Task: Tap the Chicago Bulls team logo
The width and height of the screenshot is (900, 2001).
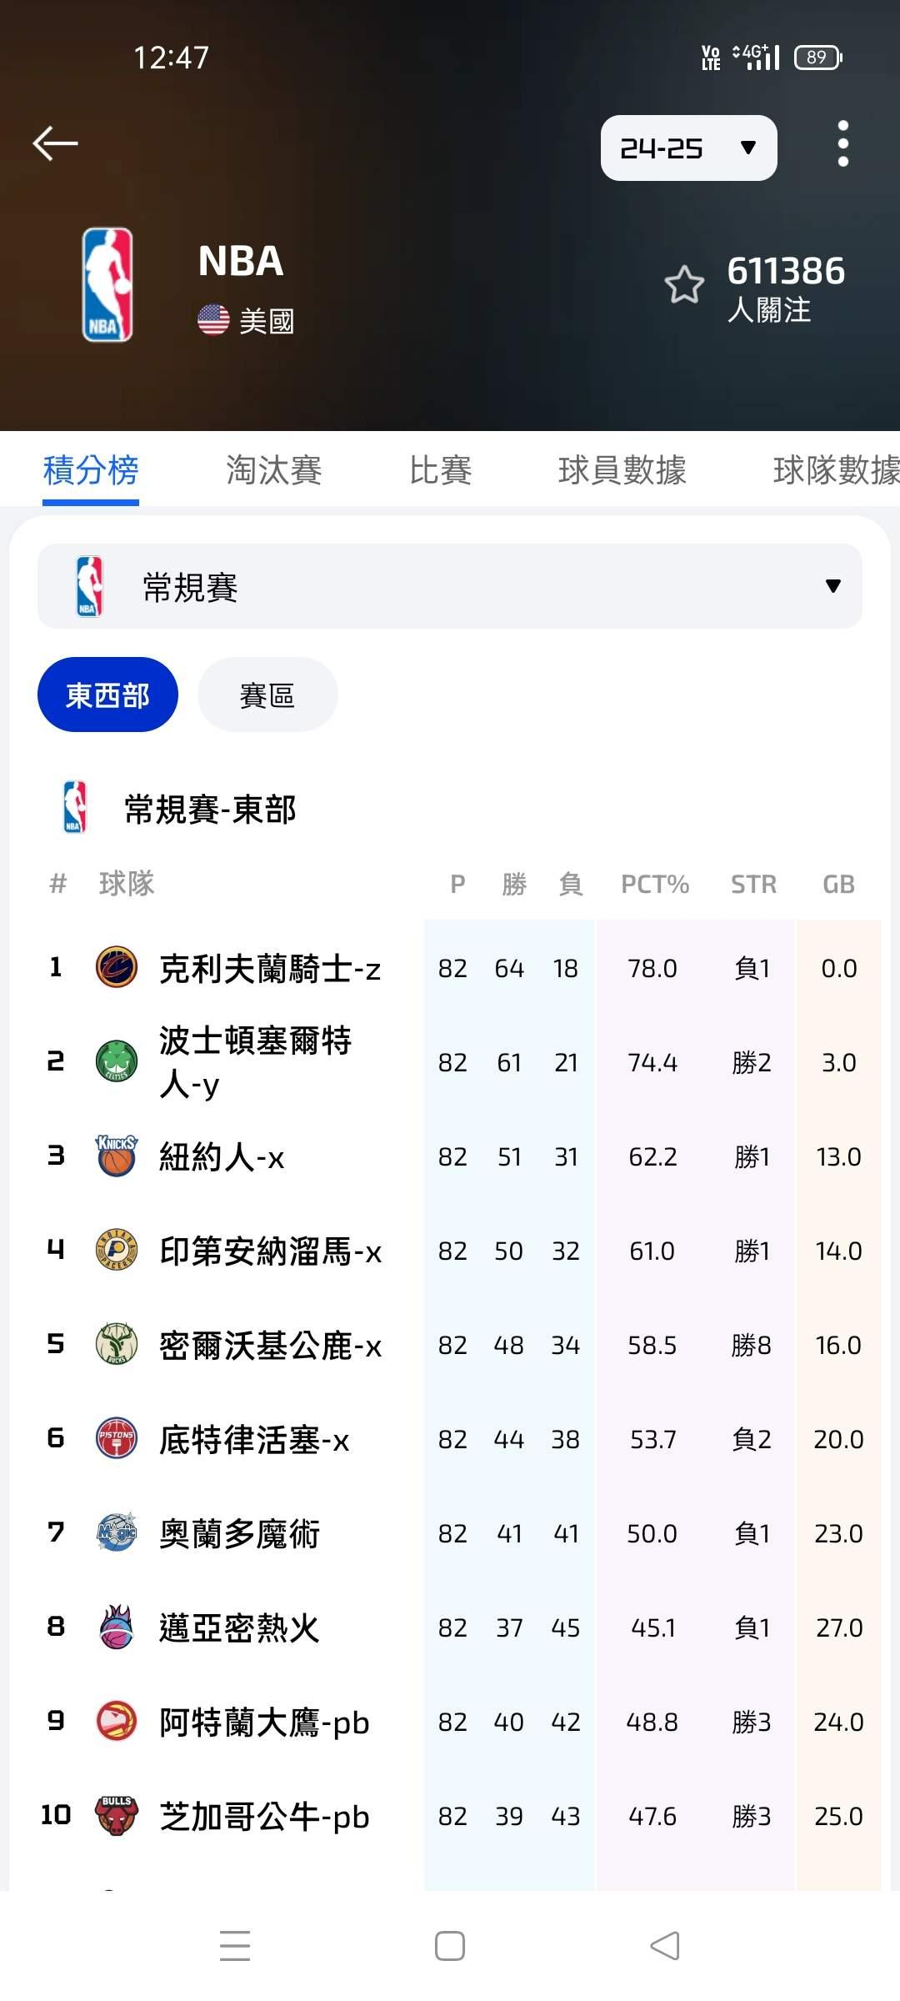Action: point(117,1816)
